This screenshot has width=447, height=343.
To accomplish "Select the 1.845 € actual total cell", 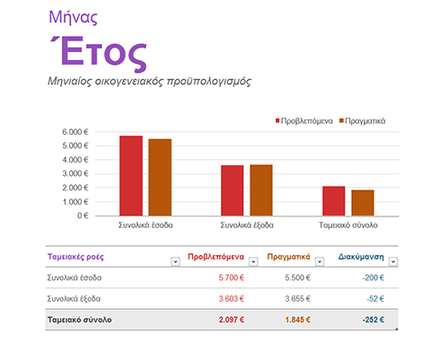I will pyautogui.click(x=298, y=320).
